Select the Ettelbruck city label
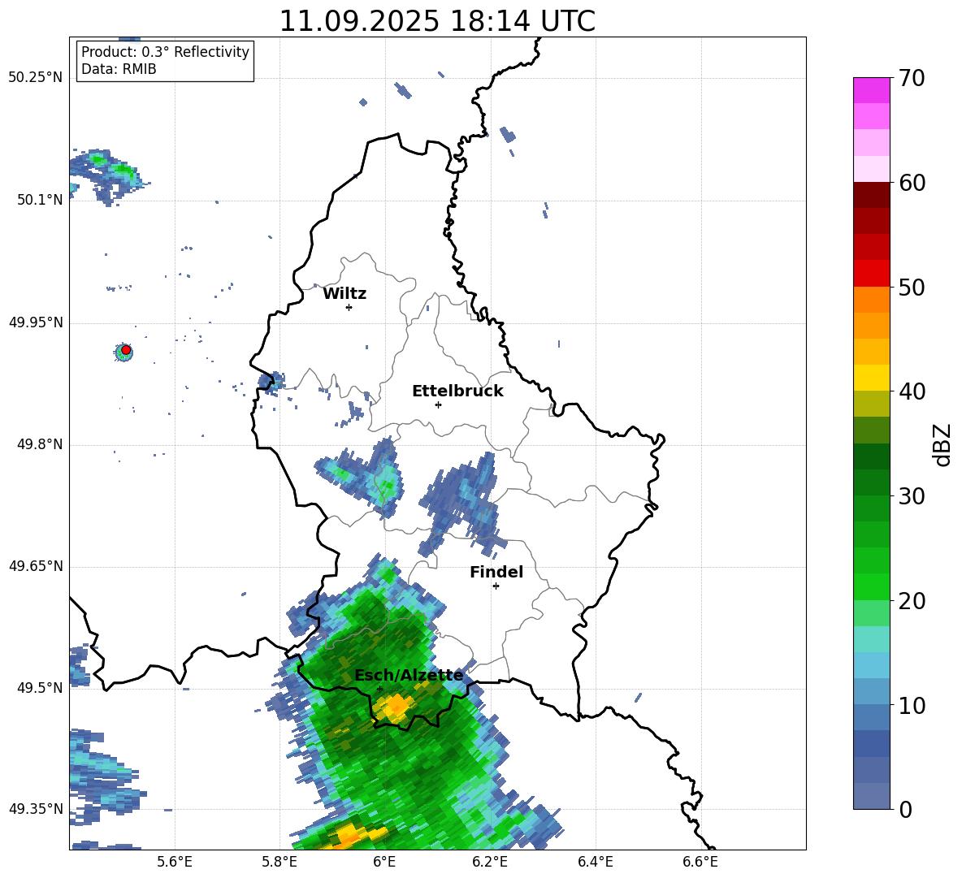The width and height of the screenshot is (962, 878). (x=457, y=391)
